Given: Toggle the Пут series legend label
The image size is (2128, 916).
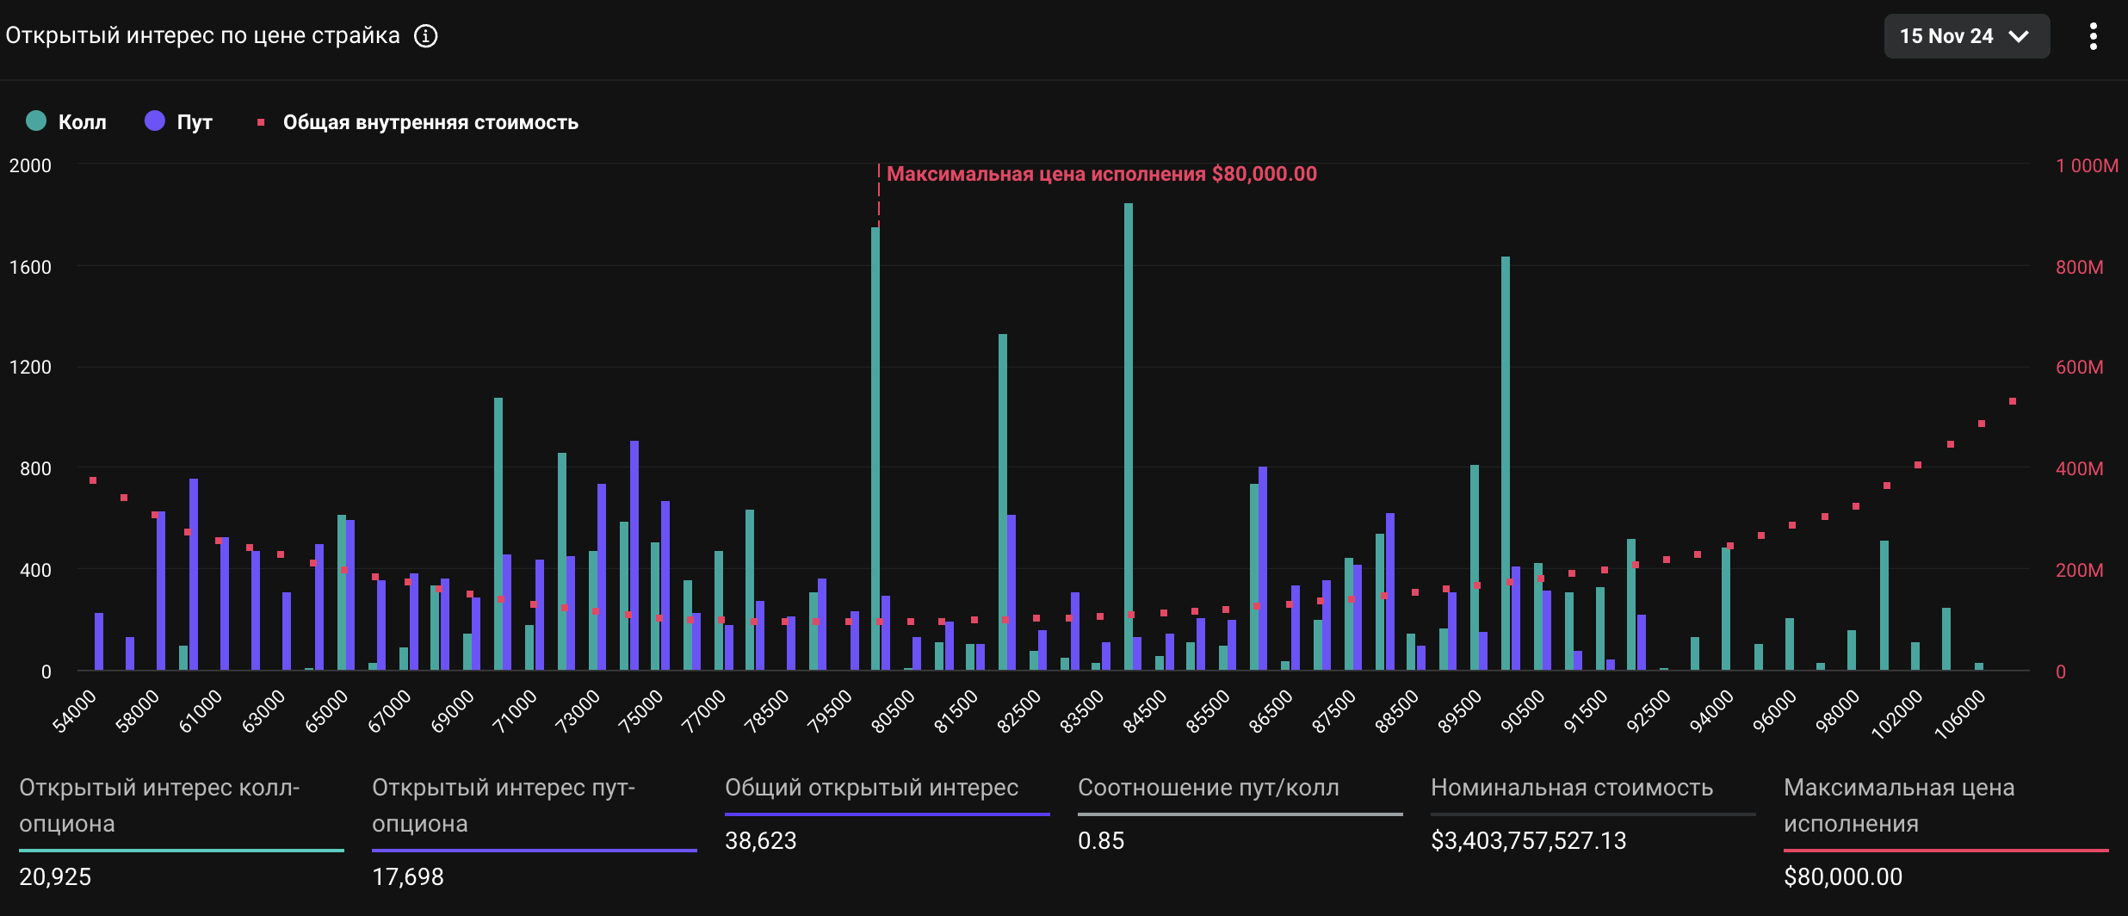Looking at the screenshot, I should [195, 122].
